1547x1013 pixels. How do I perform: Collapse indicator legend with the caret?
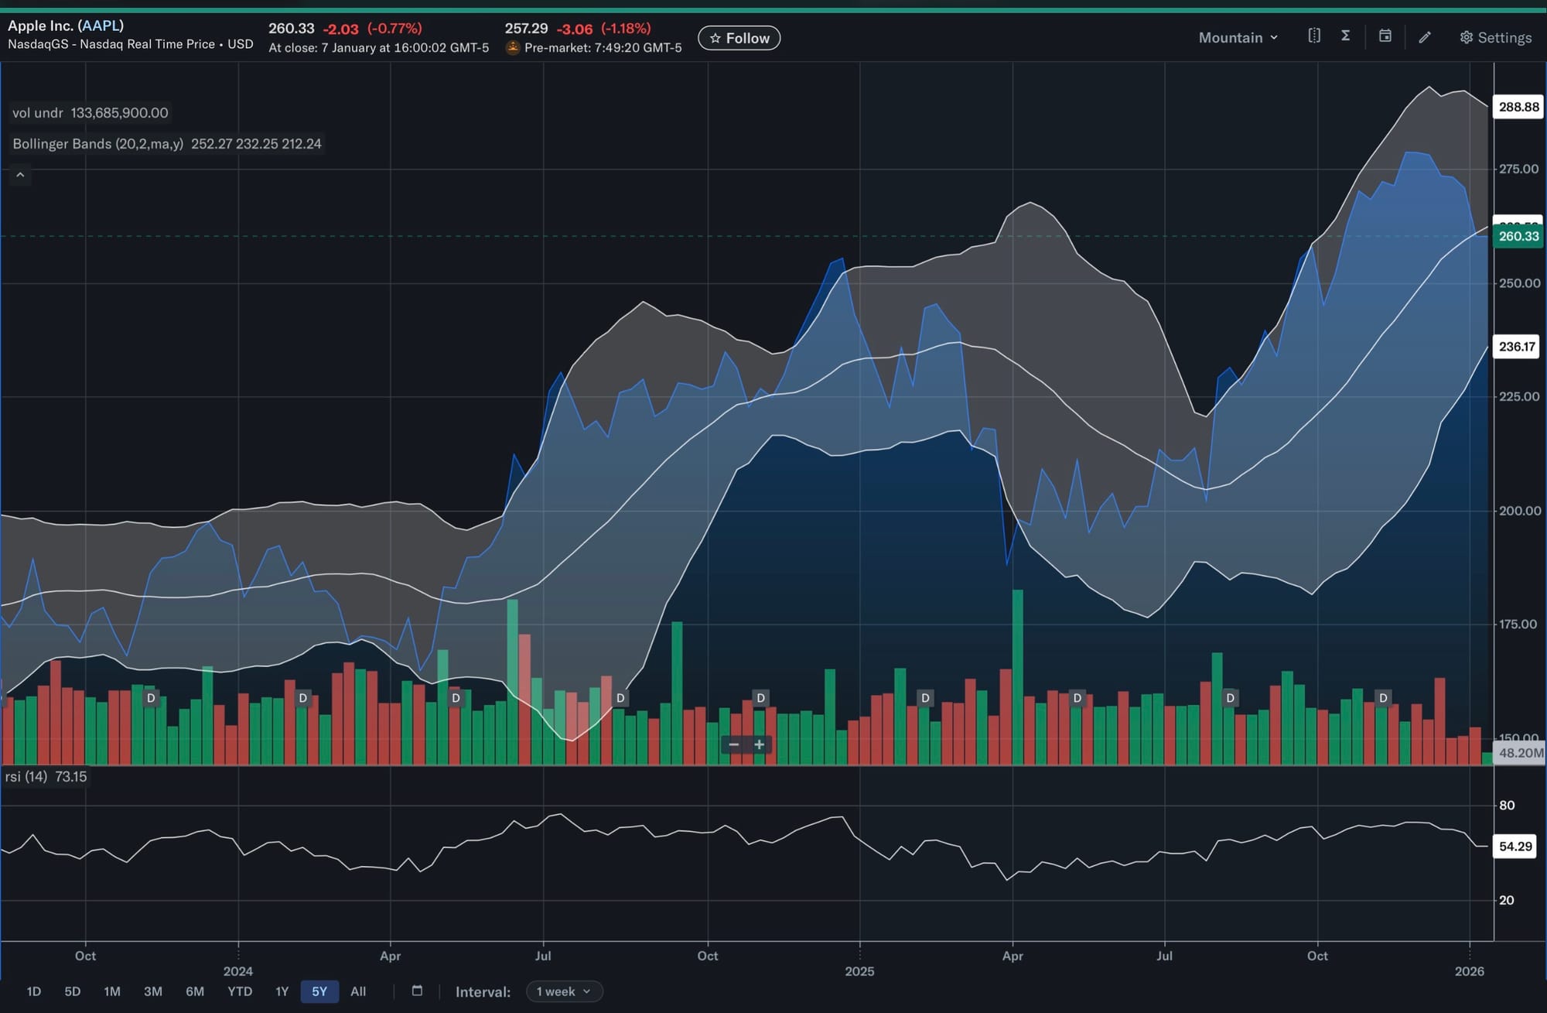(x=20, y=175)
